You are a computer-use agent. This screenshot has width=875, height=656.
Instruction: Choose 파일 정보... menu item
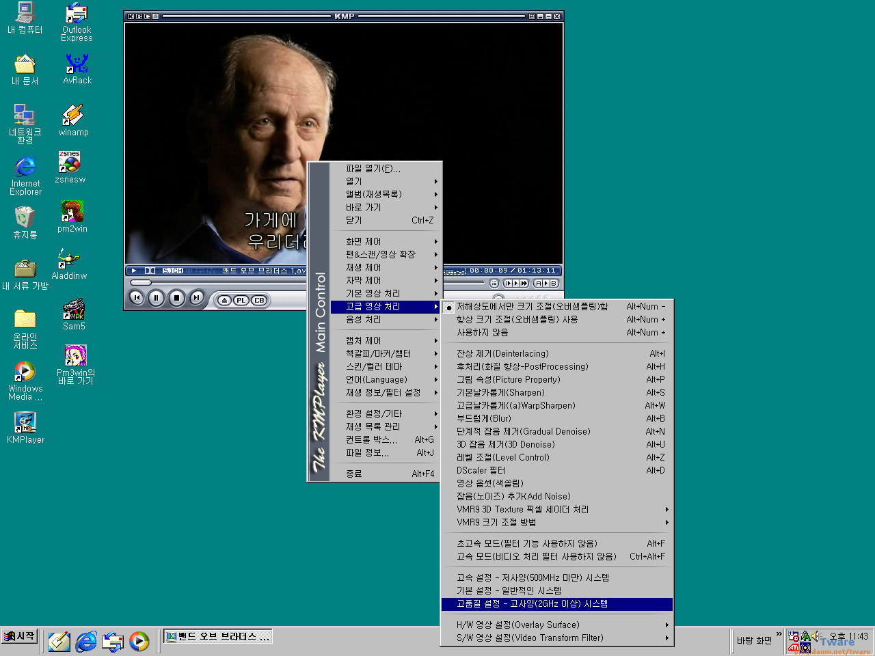click(x=386, y=453)
